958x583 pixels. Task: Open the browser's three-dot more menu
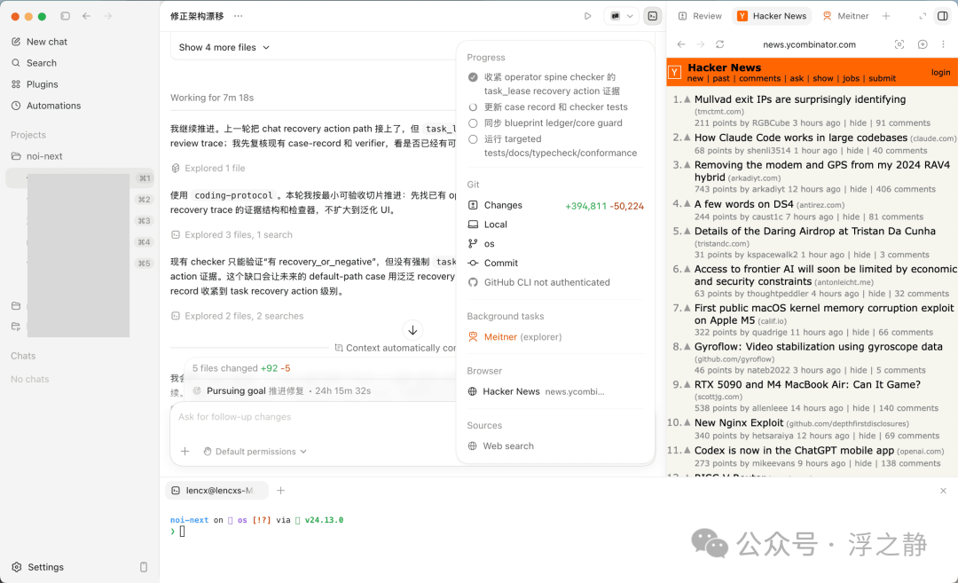[x=943, y=44]
